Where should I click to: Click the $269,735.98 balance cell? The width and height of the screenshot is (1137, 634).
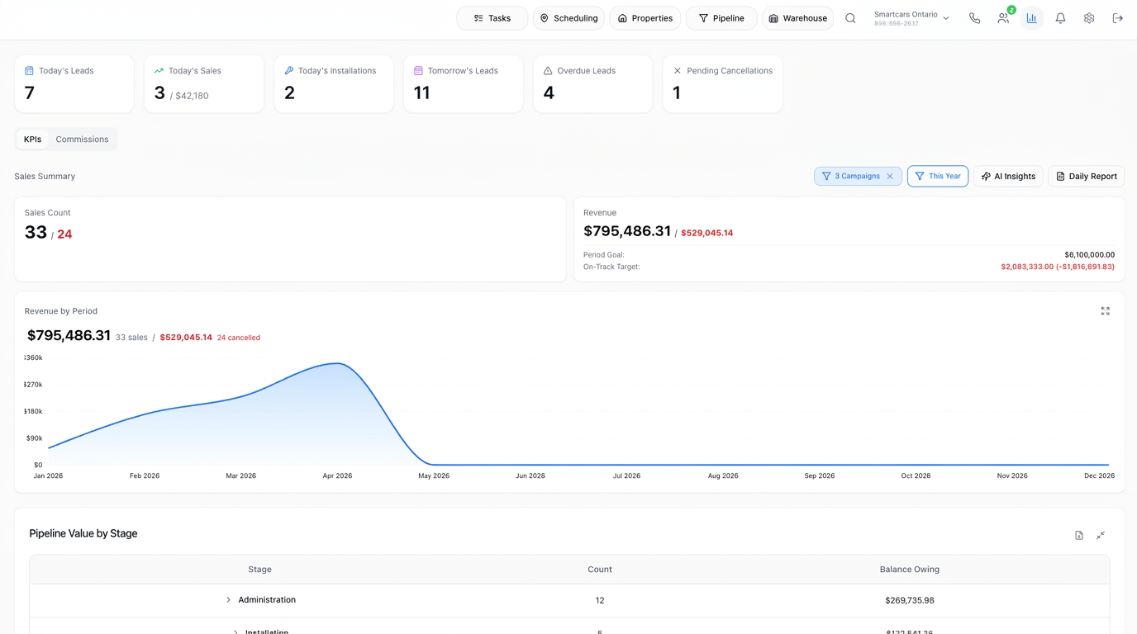(x=910, y=601)
